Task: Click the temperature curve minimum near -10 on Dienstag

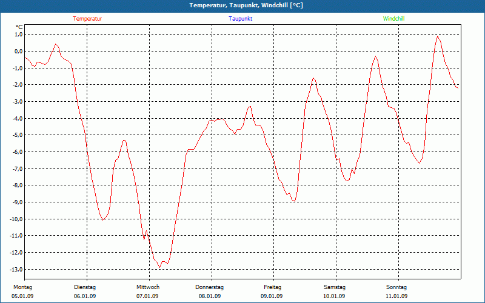Action: pyautogui.click(x=102, y=220)
